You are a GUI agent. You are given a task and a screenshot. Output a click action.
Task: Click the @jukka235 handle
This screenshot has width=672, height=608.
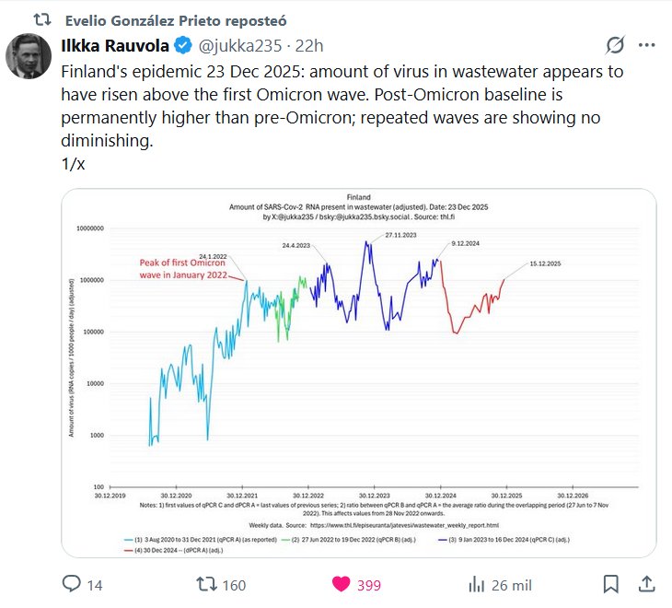click(236, 45)
